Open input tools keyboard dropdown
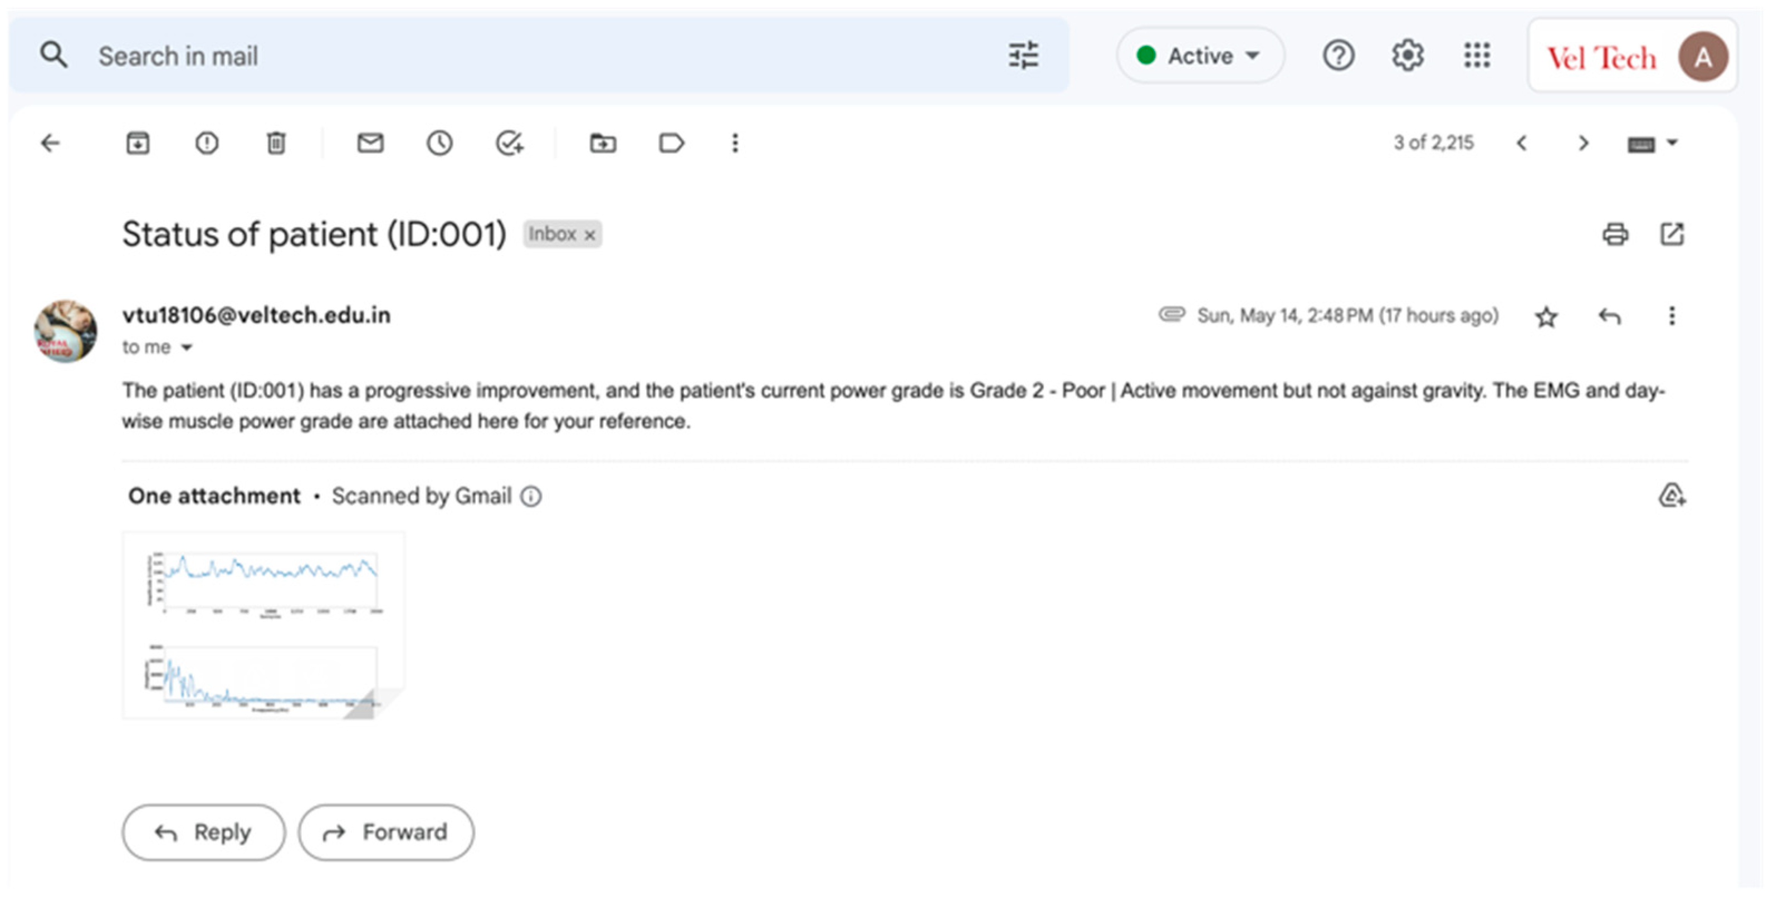The width and height of the screenshot is (1773, 911). tap(1673, 143)
